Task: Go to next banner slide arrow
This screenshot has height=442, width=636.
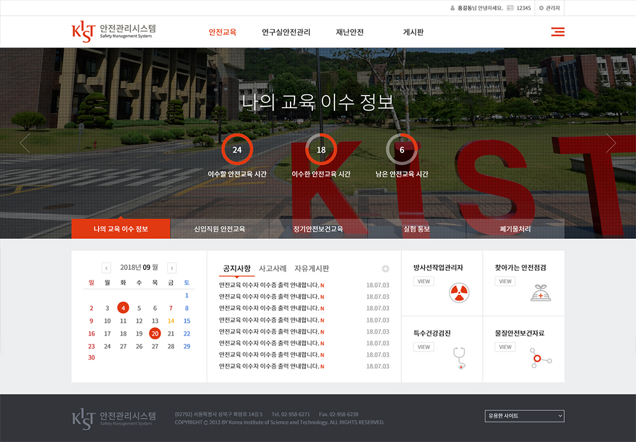Action: (x=611, y=143)
